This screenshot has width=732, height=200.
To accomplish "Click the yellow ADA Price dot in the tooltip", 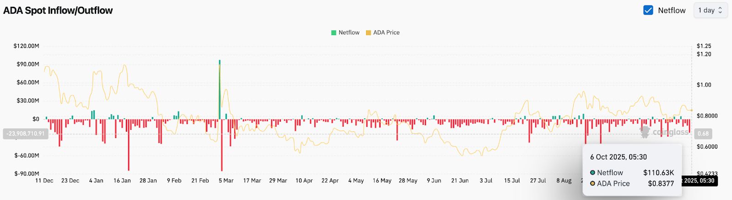I will point(592,184).
